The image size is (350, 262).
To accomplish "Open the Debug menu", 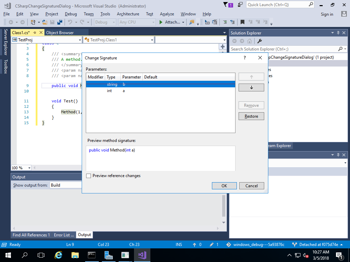I will point(71,14).
